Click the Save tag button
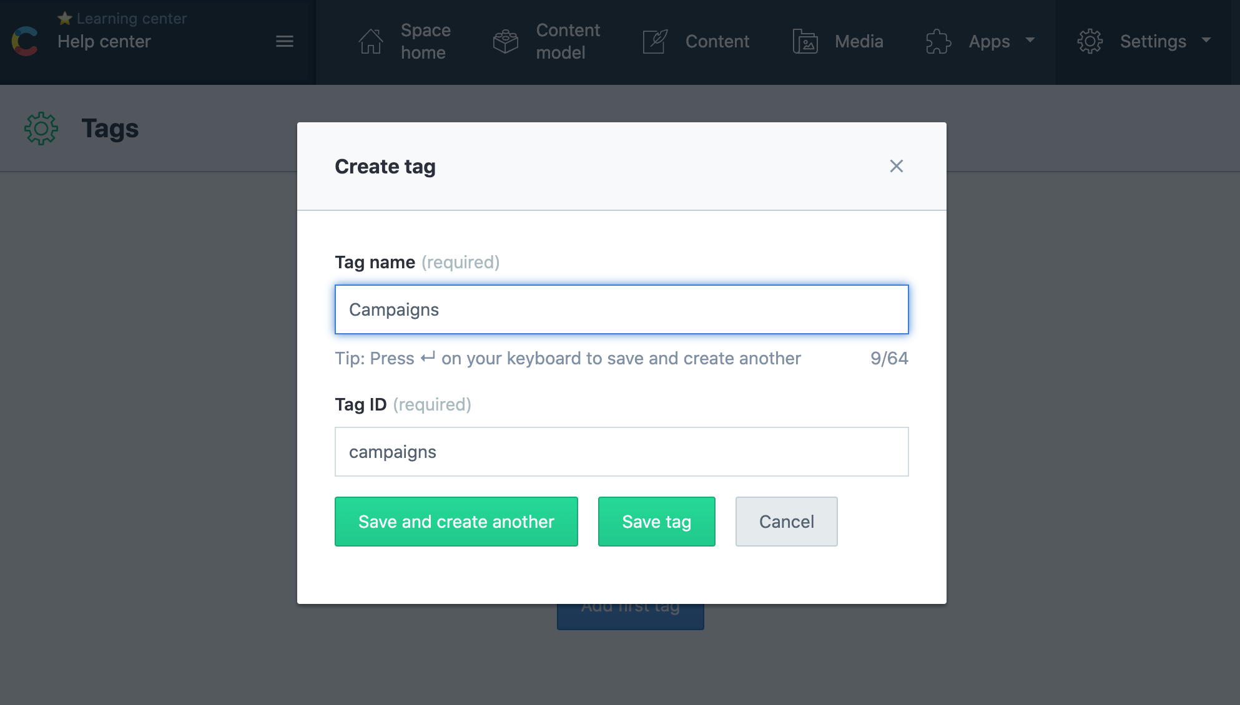Viewport: 1240px width, 705px height. pos(656,522)
